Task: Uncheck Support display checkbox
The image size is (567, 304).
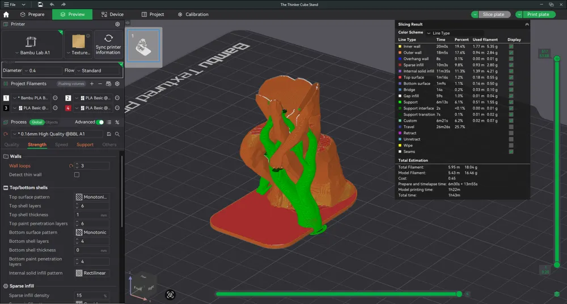Action: [x=511, y=102]
